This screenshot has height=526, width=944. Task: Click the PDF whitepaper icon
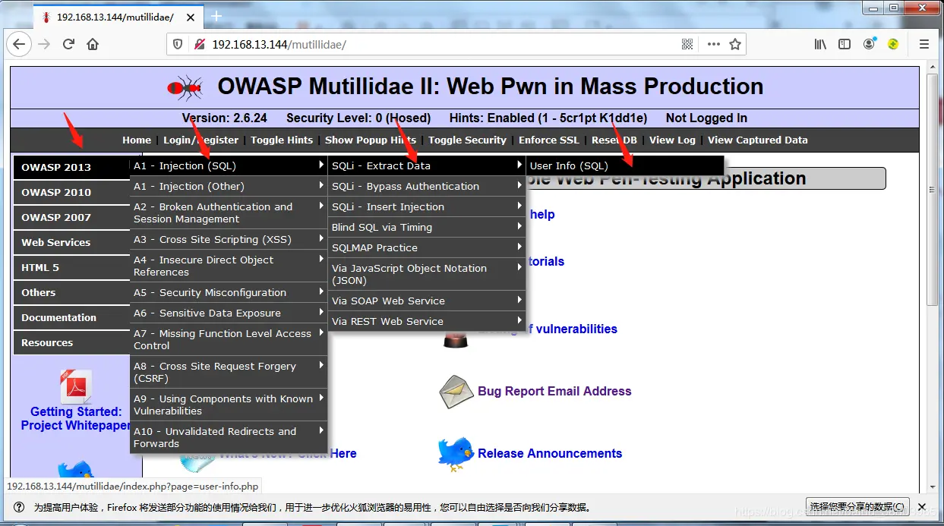pos(76,386)
